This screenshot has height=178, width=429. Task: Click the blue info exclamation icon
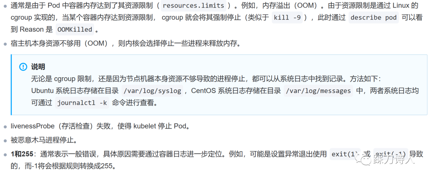click(23, 67)
